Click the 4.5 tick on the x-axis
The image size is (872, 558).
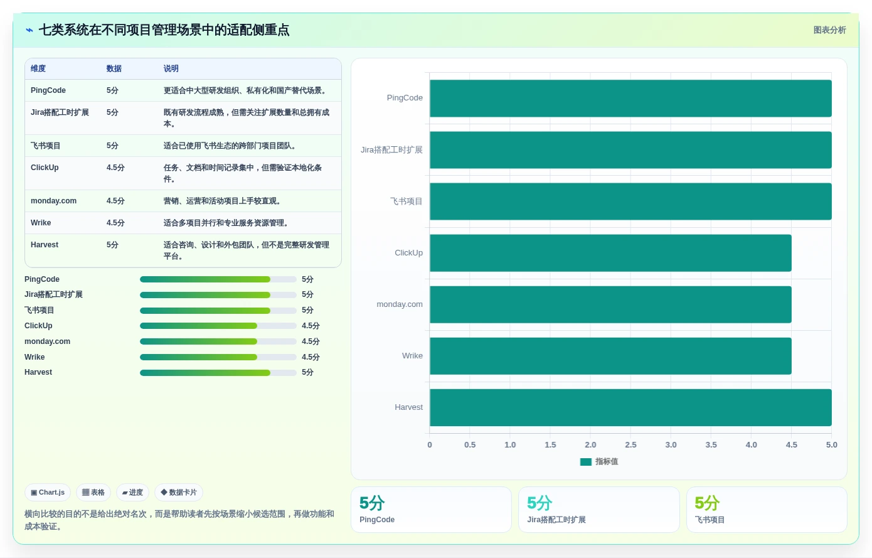click(792, 445)
